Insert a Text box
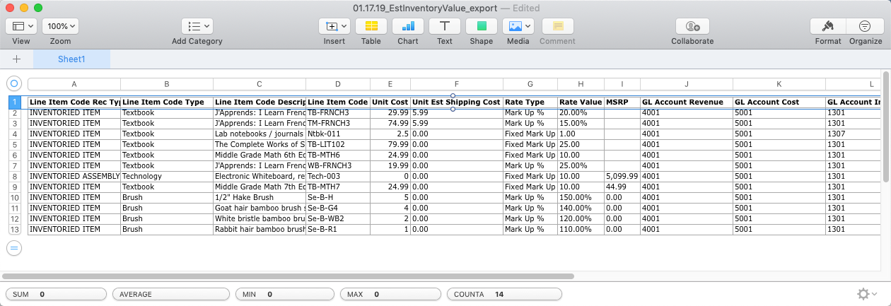891x306 pixels. pos(445,26)
